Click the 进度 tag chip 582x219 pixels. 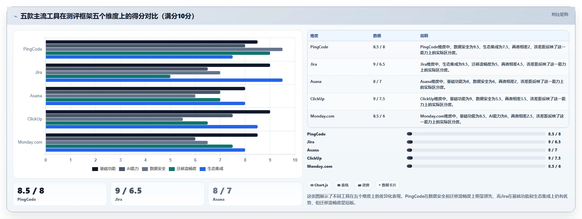click(364, 185)
